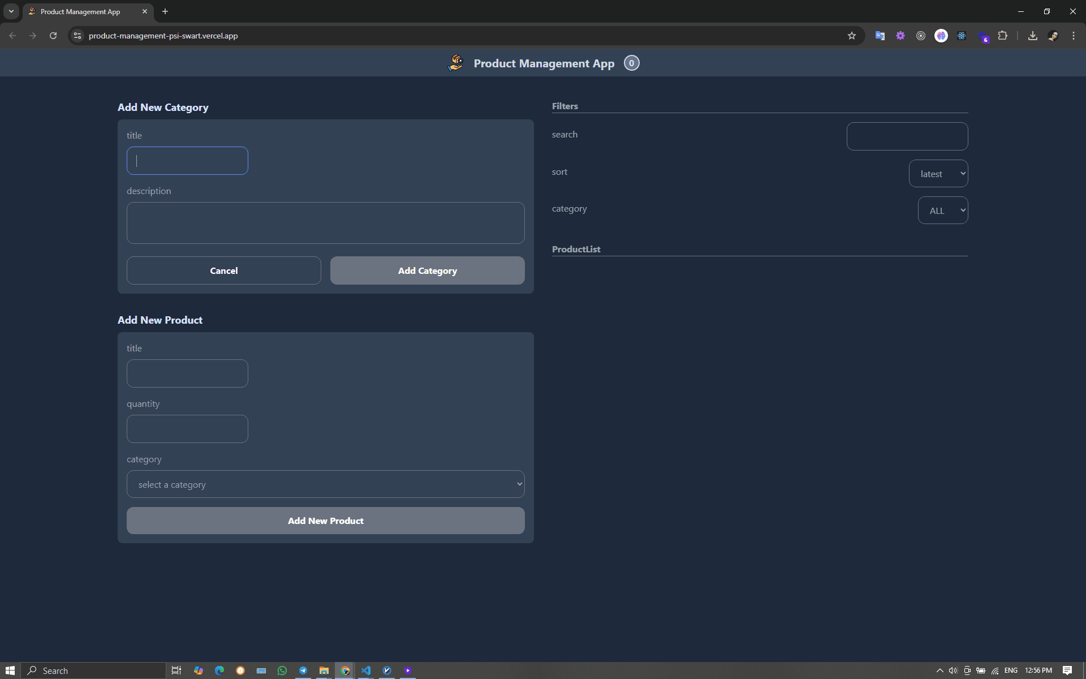Focus the filter search input field
The image size is (1086, 679).
907,136
